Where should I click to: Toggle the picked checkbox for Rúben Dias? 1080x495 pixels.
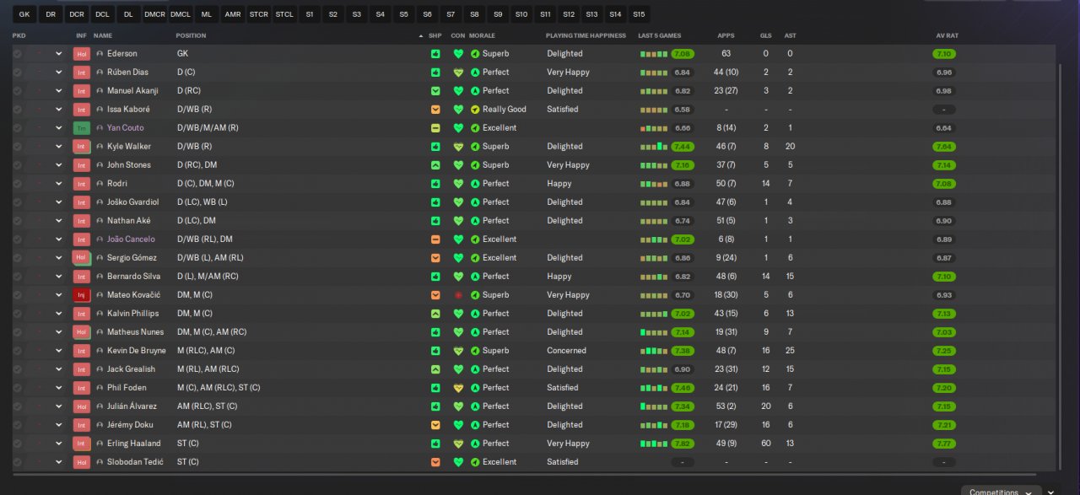17,73
